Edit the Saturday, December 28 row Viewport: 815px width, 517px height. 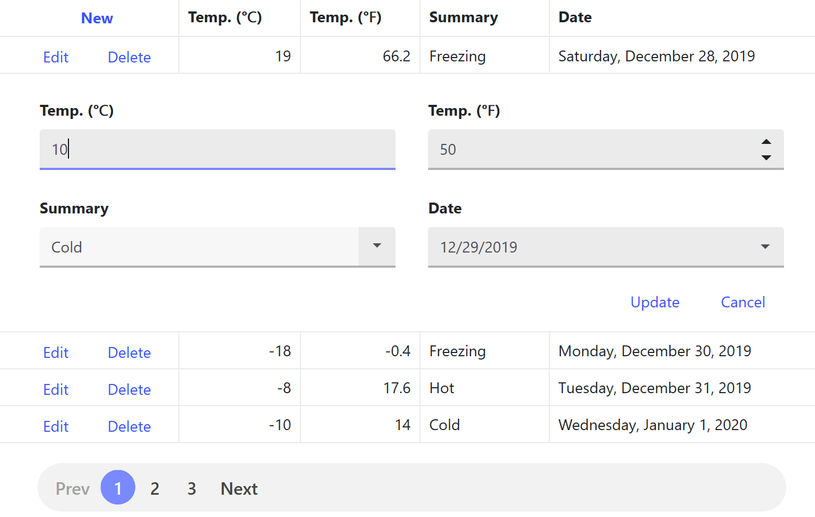tap(56, 57)
